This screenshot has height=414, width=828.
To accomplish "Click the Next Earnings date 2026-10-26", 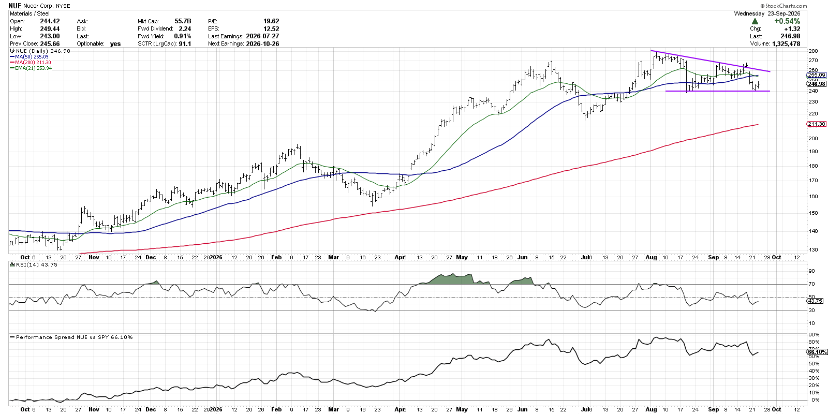I will click(x=262, y=44).
